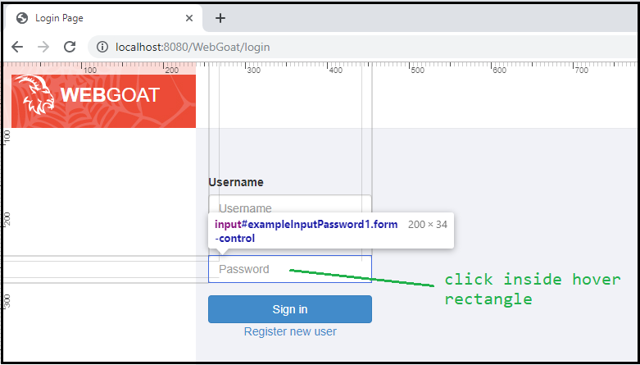Click the bold Username label
Screen dimensions: 640x365
[x=236, y=182]
